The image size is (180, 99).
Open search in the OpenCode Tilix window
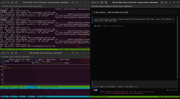[x=162, y=2]
